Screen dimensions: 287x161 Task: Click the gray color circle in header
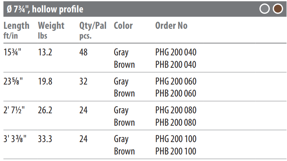264,9
